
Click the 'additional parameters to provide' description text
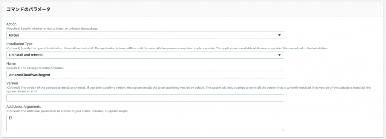click(67, 111)
